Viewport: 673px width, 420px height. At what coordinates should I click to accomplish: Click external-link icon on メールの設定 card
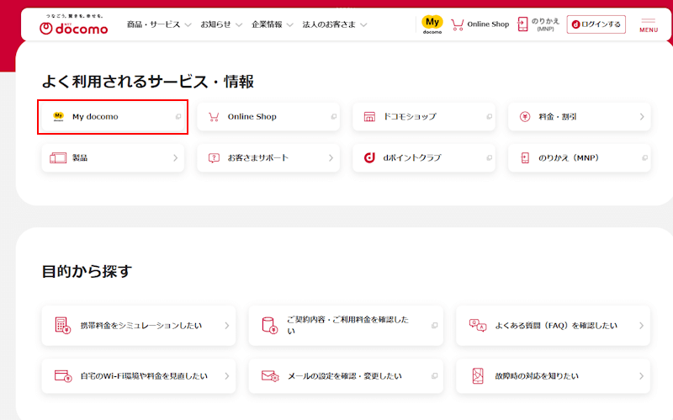[x=434, y=375]
